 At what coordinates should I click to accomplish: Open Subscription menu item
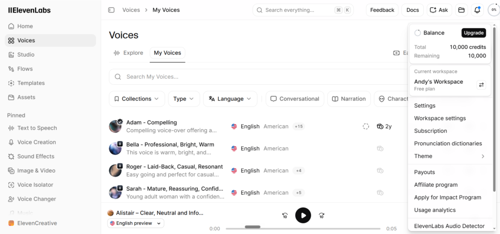(x=450, y=131)
